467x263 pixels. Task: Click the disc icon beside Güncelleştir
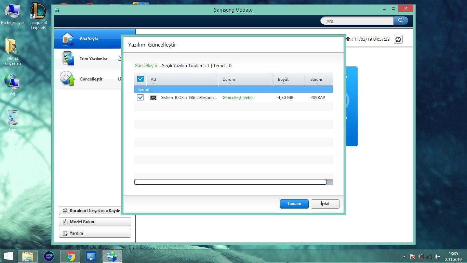click(67, 79)
